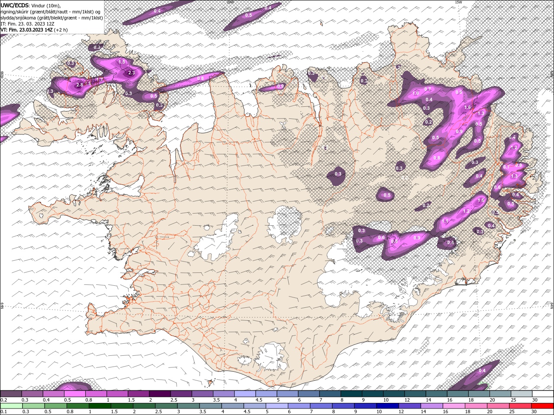Pick the upper legend swatch labeled 14

pos(436,394)
